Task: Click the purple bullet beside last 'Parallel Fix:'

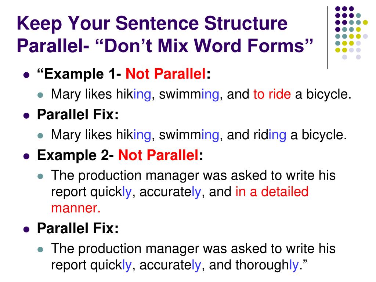Action: click(x=26, y=229)
